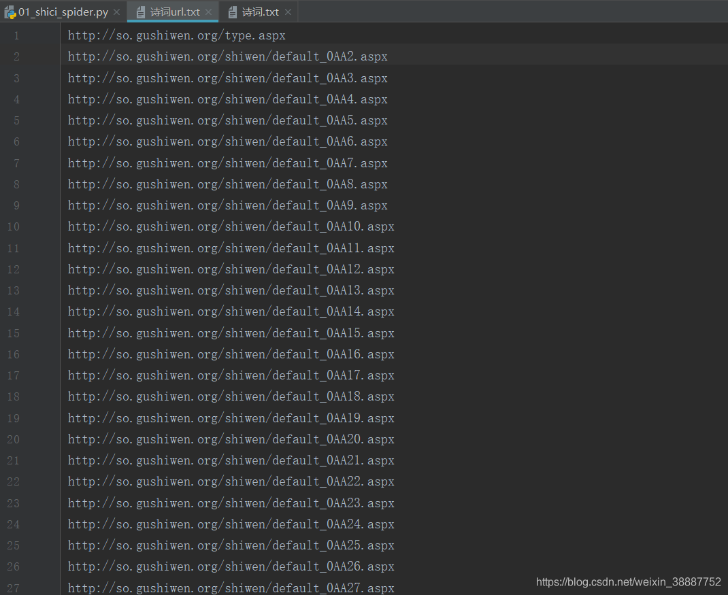Click the default_0AA22.aspx URL line
Screen dimensions: 728x595
click(x=231, y=481)
